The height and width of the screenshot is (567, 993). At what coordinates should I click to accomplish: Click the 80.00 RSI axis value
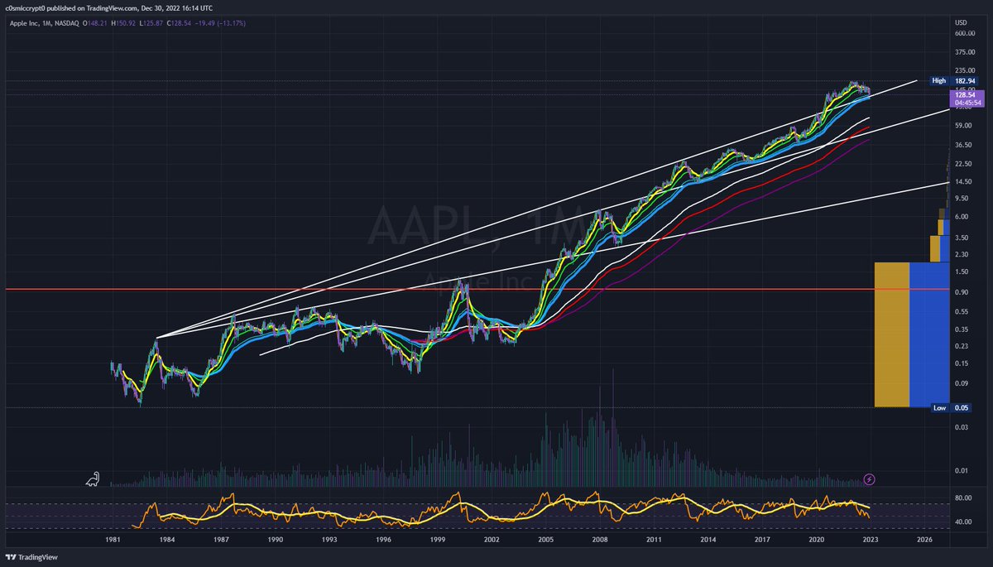(x=962, y=498)
